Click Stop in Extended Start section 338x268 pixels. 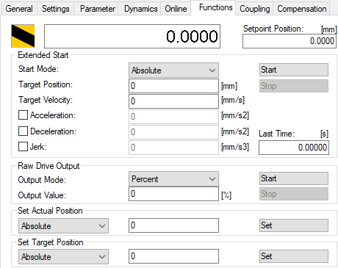click(x=294, y=86)
